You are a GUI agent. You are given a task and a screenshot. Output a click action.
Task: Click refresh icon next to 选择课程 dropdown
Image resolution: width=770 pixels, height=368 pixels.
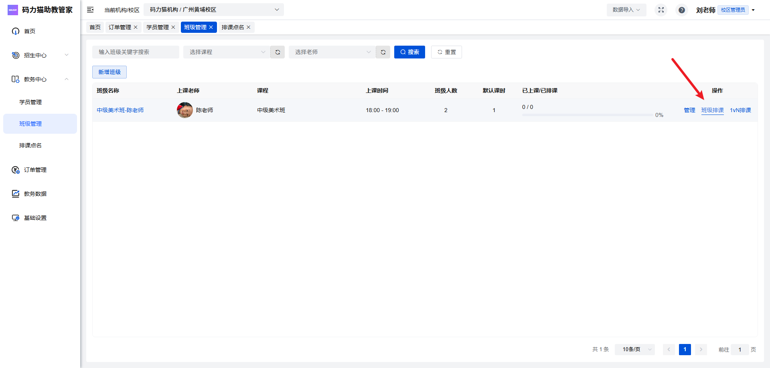[x=278, y=52]
